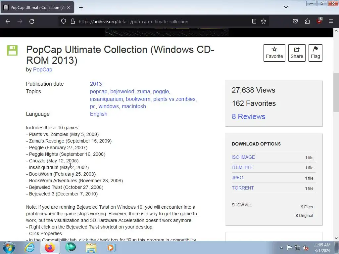Click the "9 Files" count text
The image size is (339, 254).
pos(307,207)
